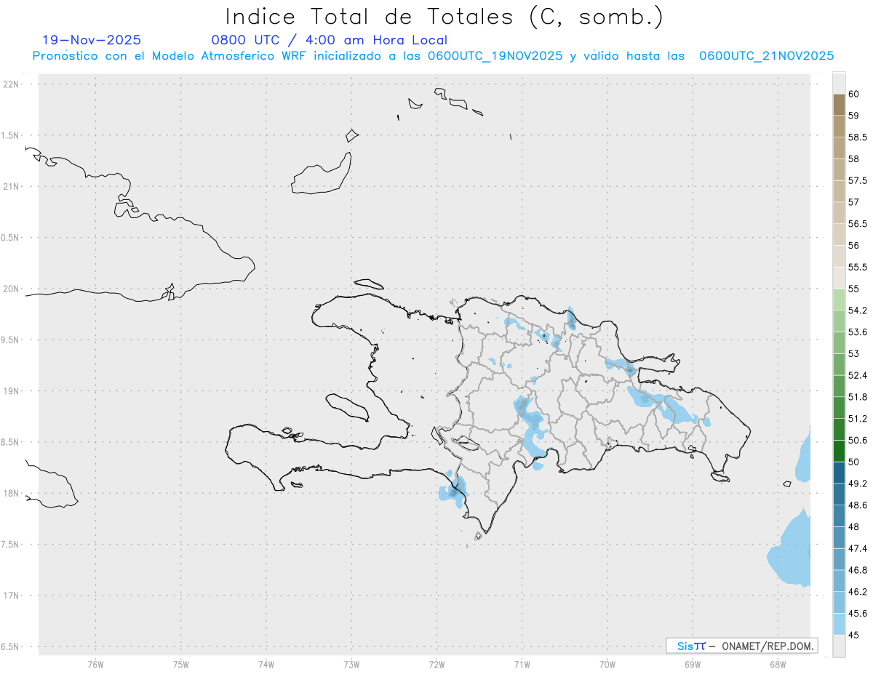Click the latitude label '21N'
This screenshot has width=873, height=674.
click(11, 186)
